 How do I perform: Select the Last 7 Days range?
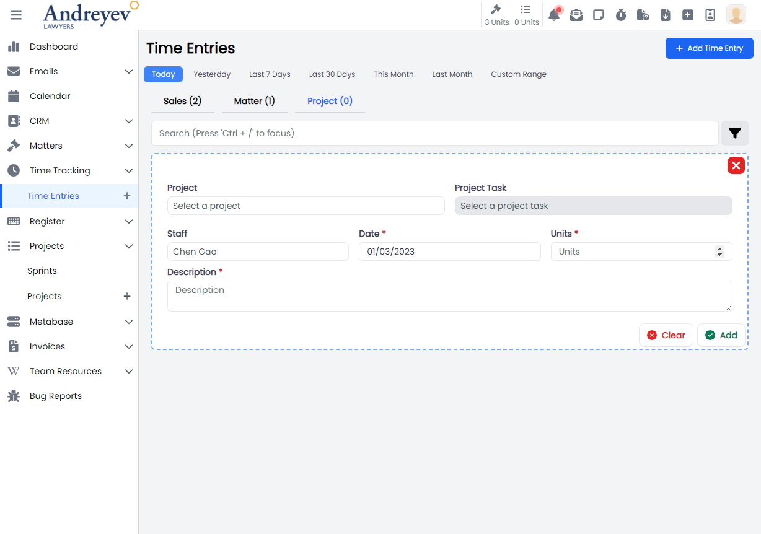(270, 74)
